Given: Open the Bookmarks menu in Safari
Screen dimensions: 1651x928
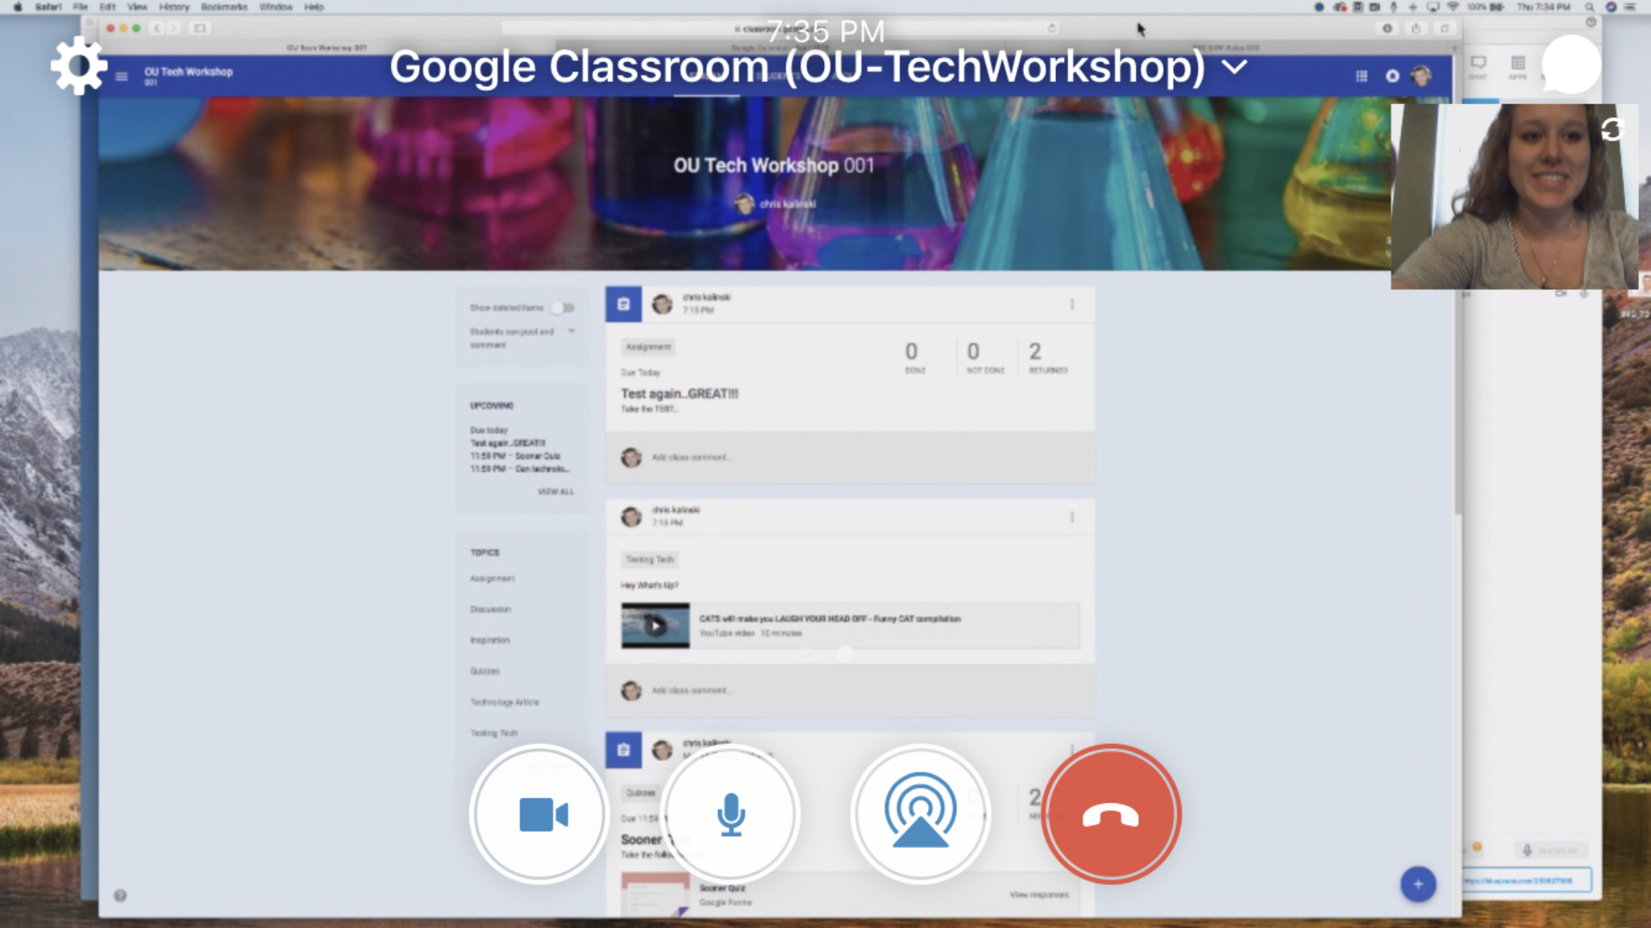Looking at the screenshot, I should coord(224,6).
